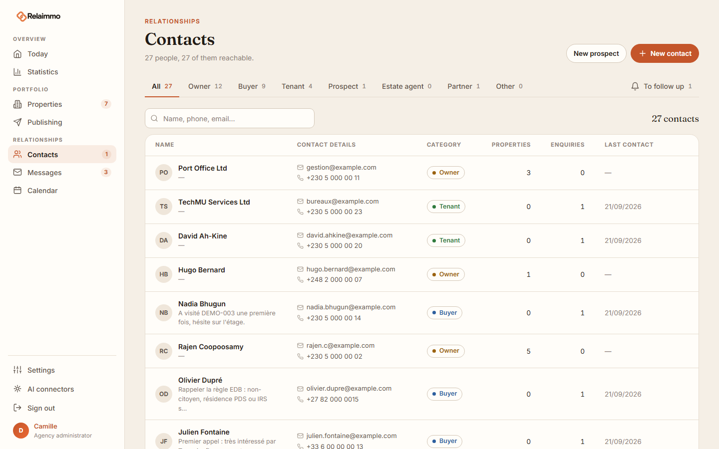Click the RC avatar for Rajen Coopoosamy
This screenshot has width=719, height=449.
pos(164,351)
